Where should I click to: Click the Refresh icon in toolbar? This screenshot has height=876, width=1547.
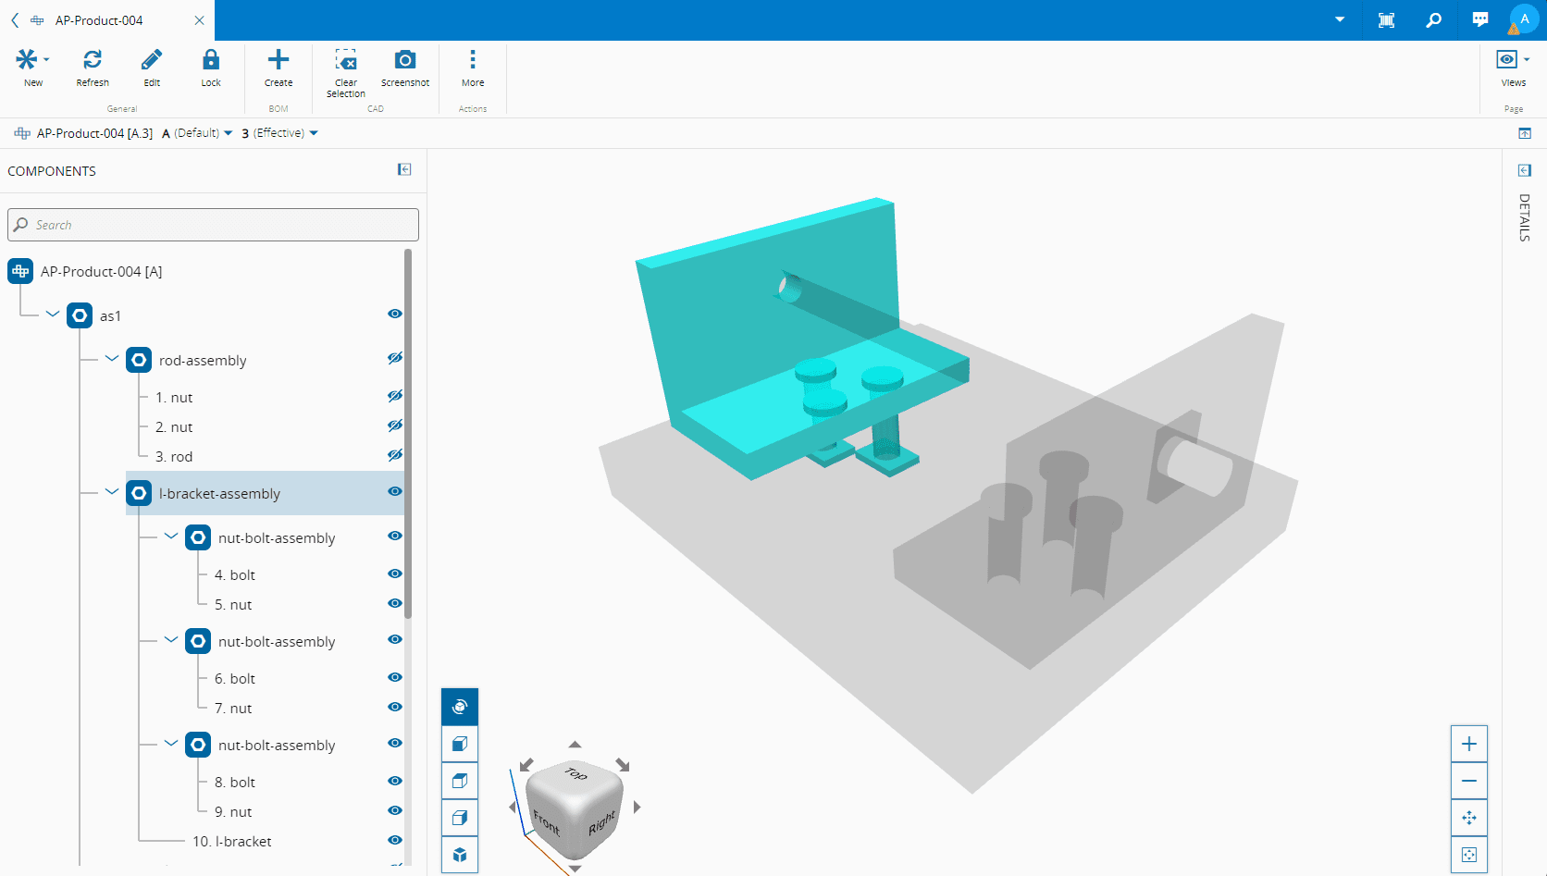tap(93, 61)
